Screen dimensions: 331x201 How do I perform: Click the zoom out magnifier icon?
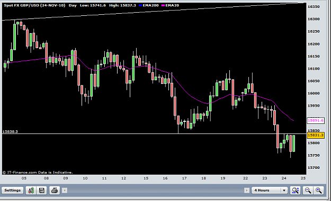tap(308, 190)
